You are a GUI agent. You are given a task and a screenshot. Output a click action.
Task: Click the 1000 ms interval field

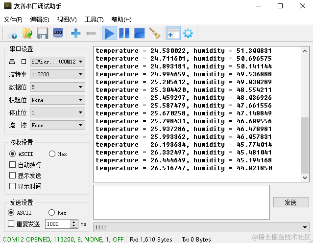click(x=58, y=224)
